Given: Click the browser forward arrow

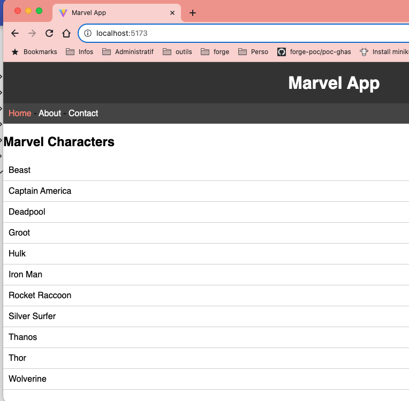Looking at the screenshot, I should tap(32, 33).
